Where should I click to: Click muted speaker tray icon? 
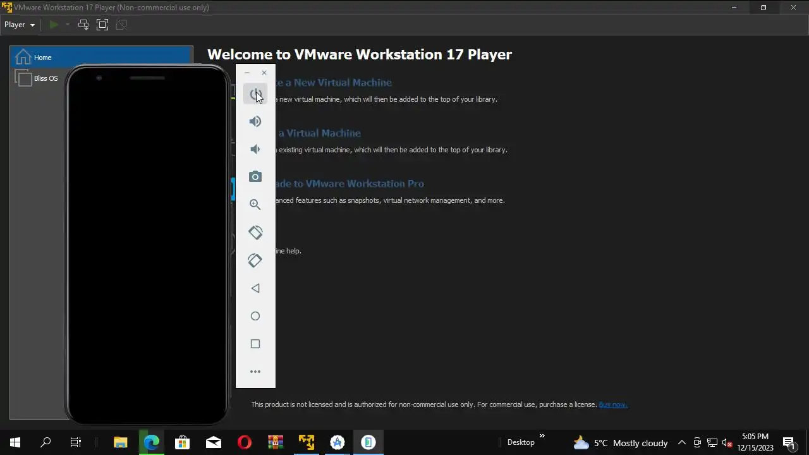(x=727, y=442)
